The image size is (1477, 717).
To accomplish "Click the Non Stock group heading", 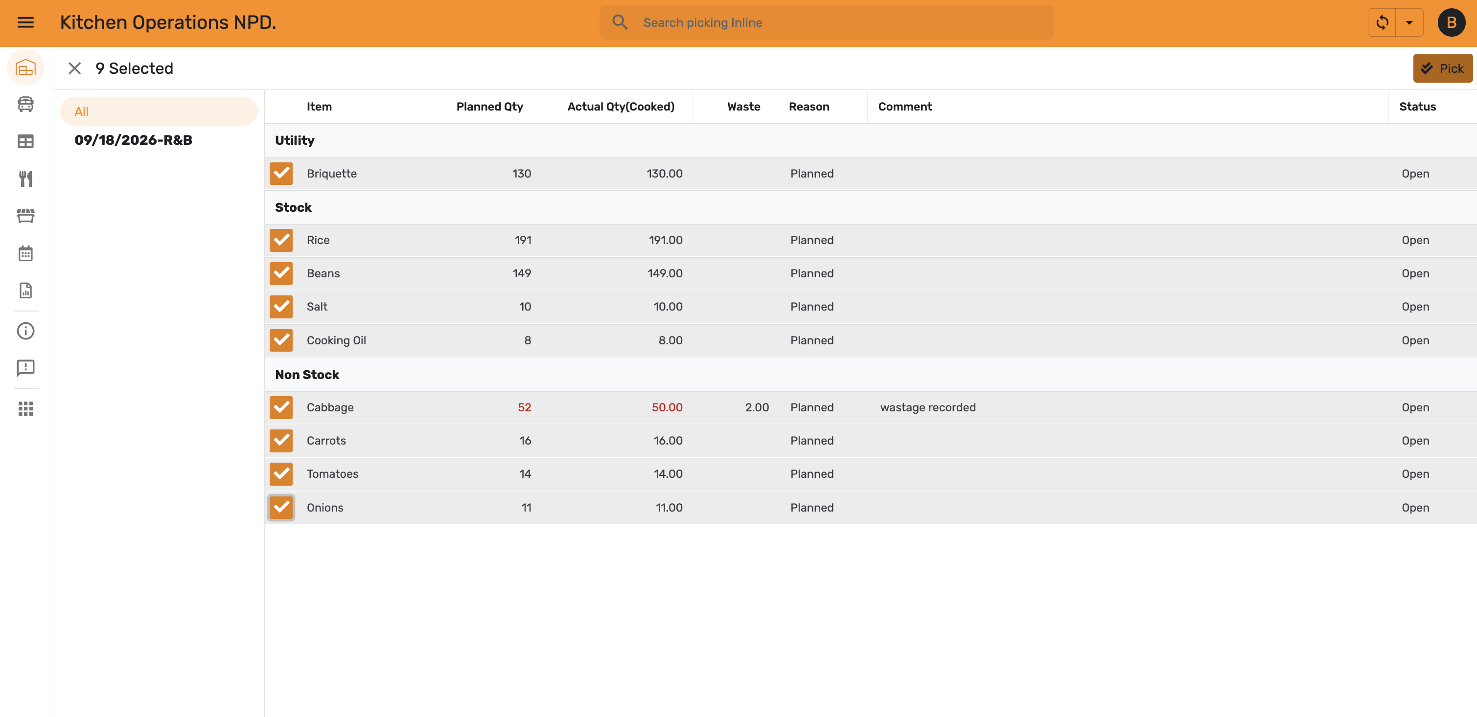I will pos(307,375).
